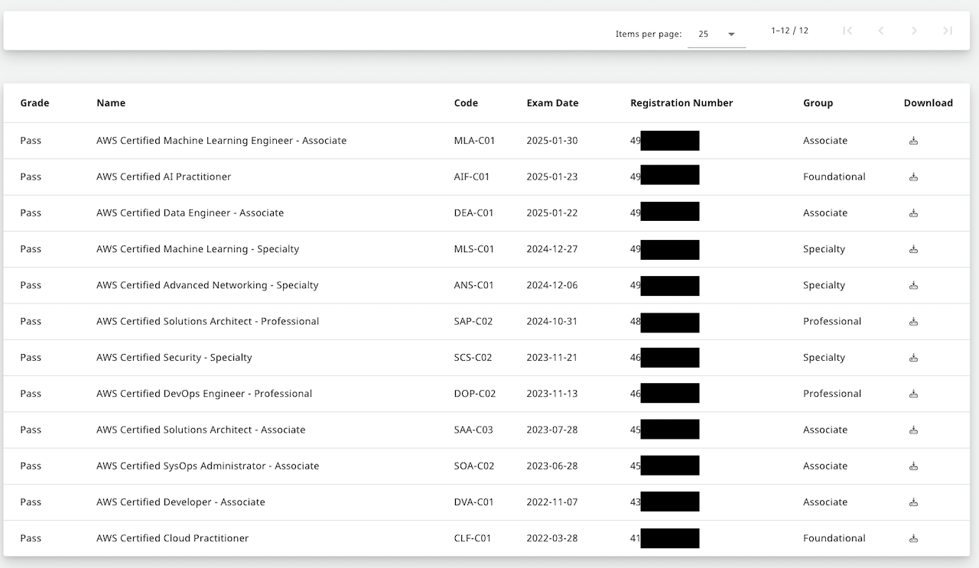This screenshot has width=979, height=568.
Task: Select AWS Certified DevOps Engineer - Professional
Action: (x=204, y=394)
